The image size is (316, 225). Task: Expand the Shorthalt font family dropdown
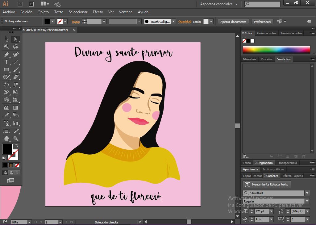(307, 193)
